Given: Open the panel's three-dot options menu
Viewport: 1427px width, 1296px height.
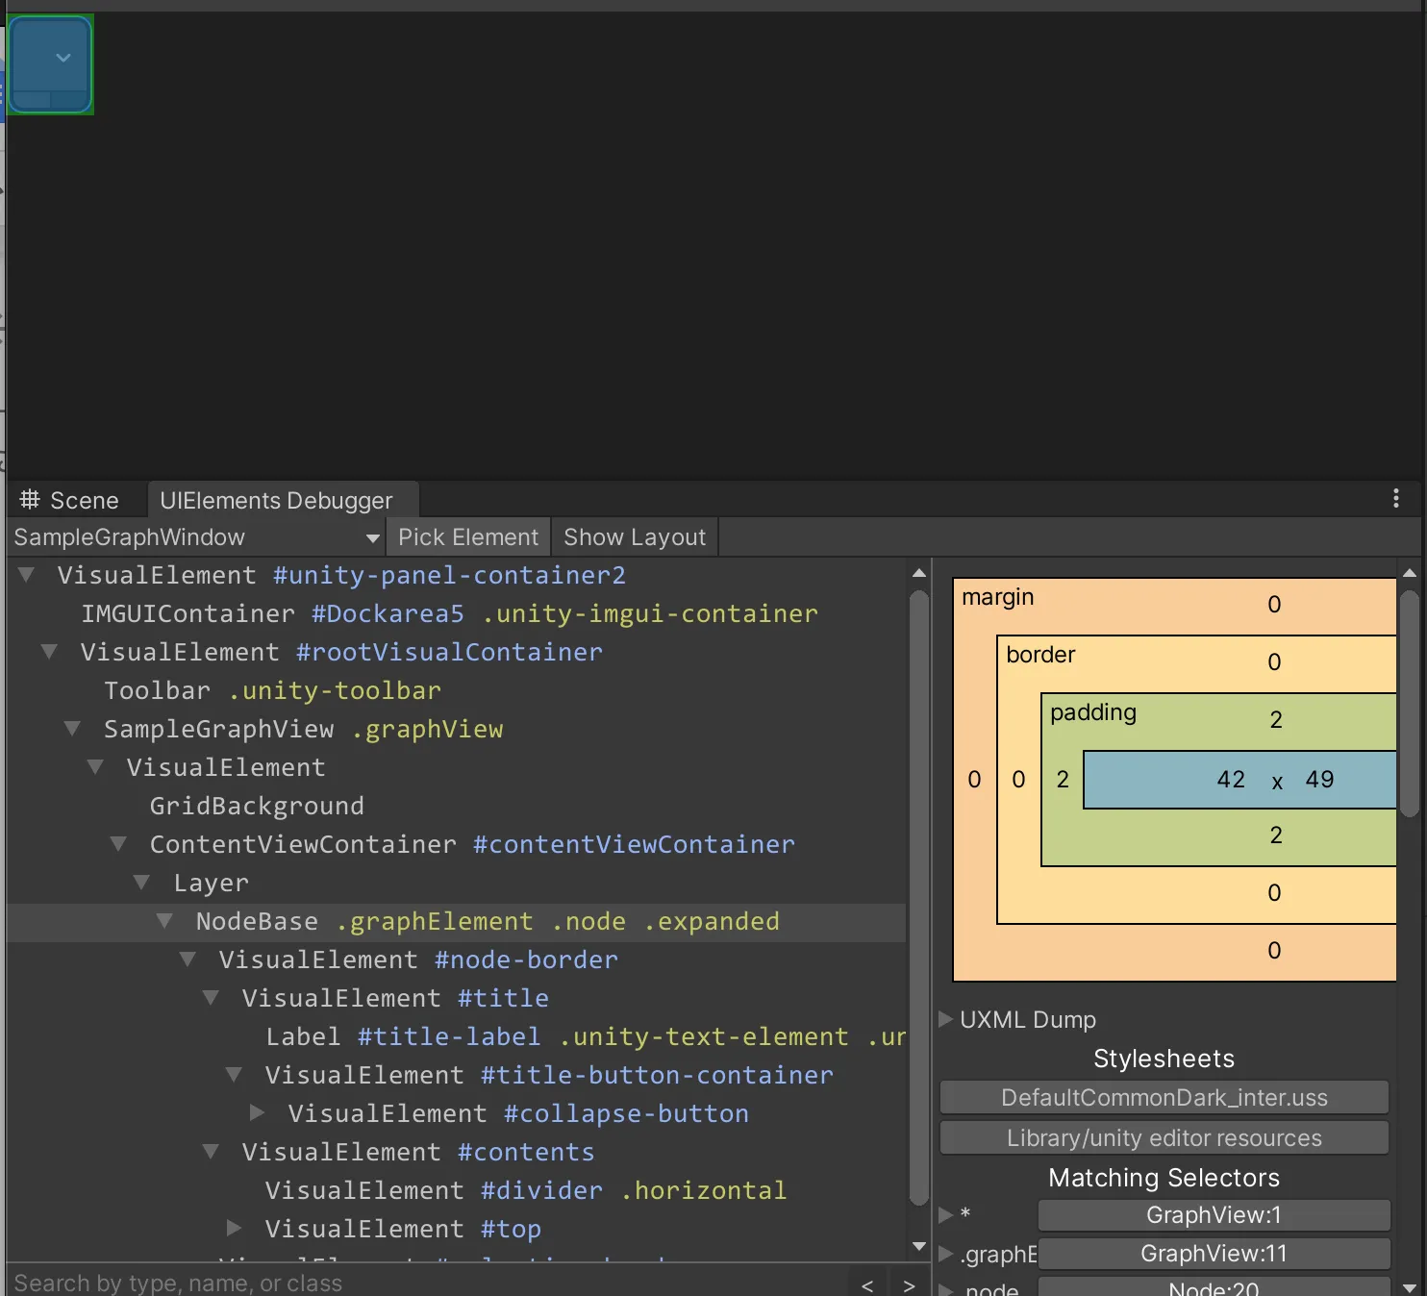Looking at the screenshot, I should coord(1395,498).
